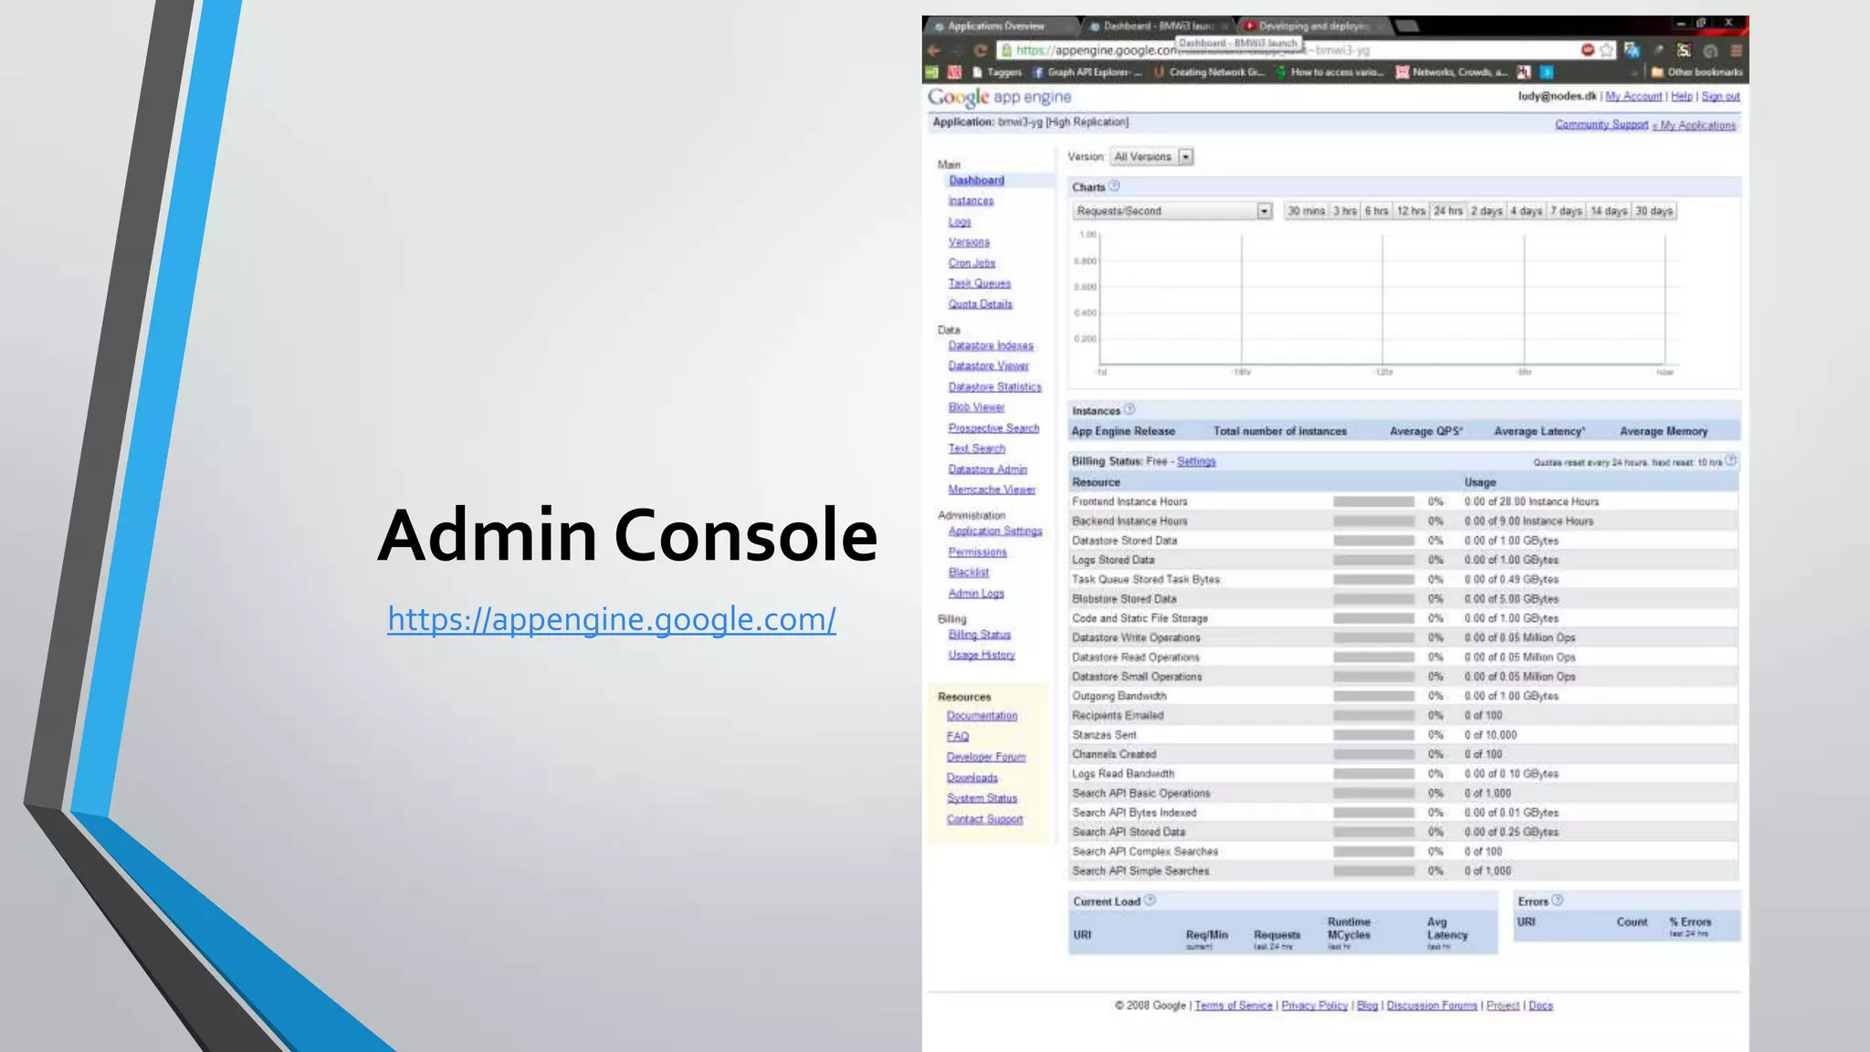Image resolution: width=1870 pixels, height=1052 pixels.
Task: Click the bookmark star in the address bar
Action: [x=1606, y=50]
